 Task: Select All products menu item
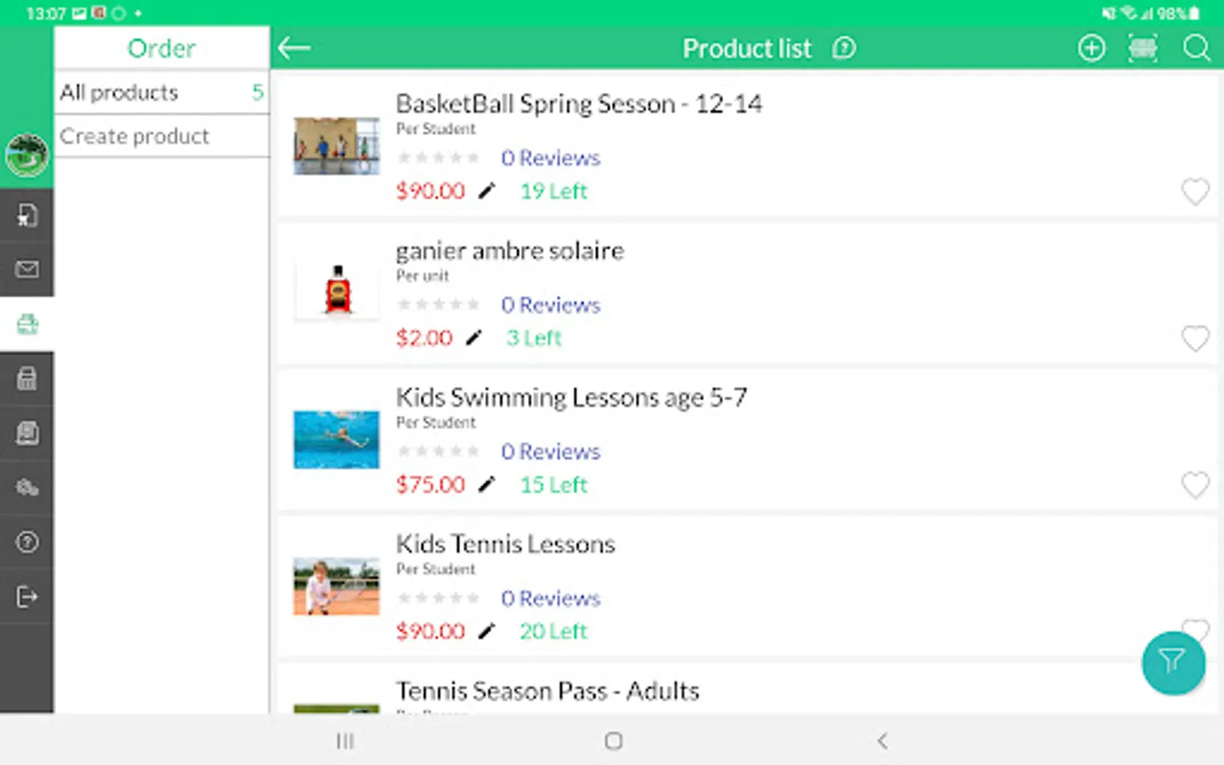coord(161,92)
